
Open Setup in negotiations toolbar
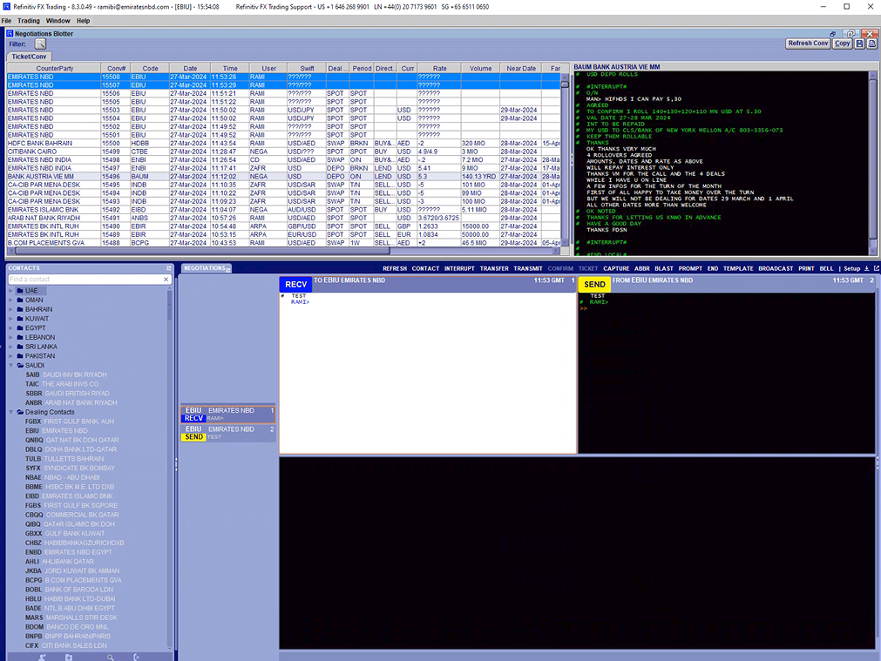851,268
